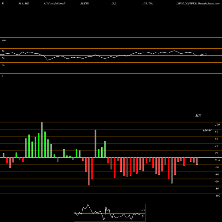
Task: Click the MR label above the histogram
Action: pyautogui.click(x=198, y=115)
